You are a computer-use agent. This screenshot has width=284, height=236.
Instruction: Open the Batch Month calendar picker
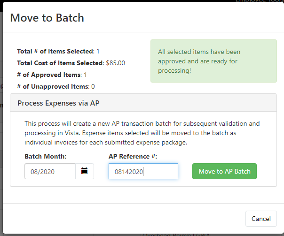(x=85, y=171)
